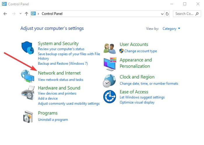Open Save backup copies with File History
This screenshot has height=145, width=204.
pyautogui.click(x=69, y=56)
